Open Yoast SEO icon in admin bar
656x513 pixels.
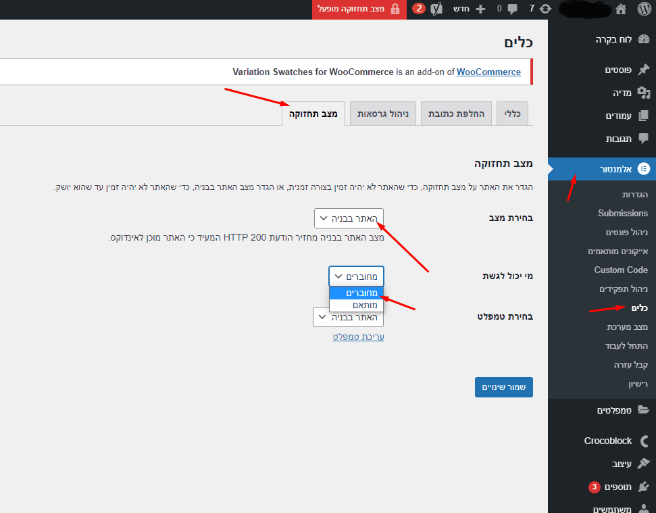(x=437, y=9)
